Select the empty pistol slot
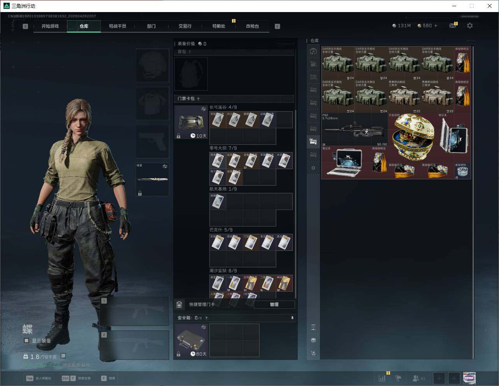Image resolution: width=499 pixels, height=386 pixels. (x=153, y=141)
